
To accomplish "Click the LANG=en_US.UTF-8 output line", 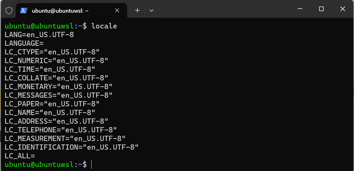I will pos(39,35).
